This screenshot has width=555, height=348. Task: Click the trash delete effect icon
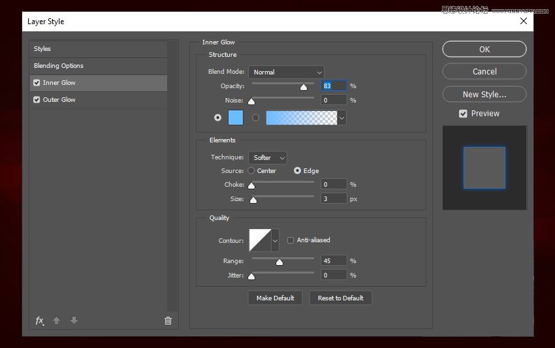[168, 321]
